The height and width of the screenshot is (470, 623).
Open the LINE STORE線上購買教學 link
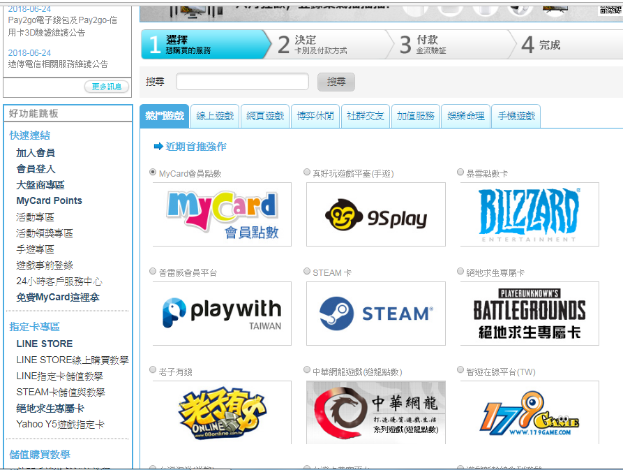[73, 360]
